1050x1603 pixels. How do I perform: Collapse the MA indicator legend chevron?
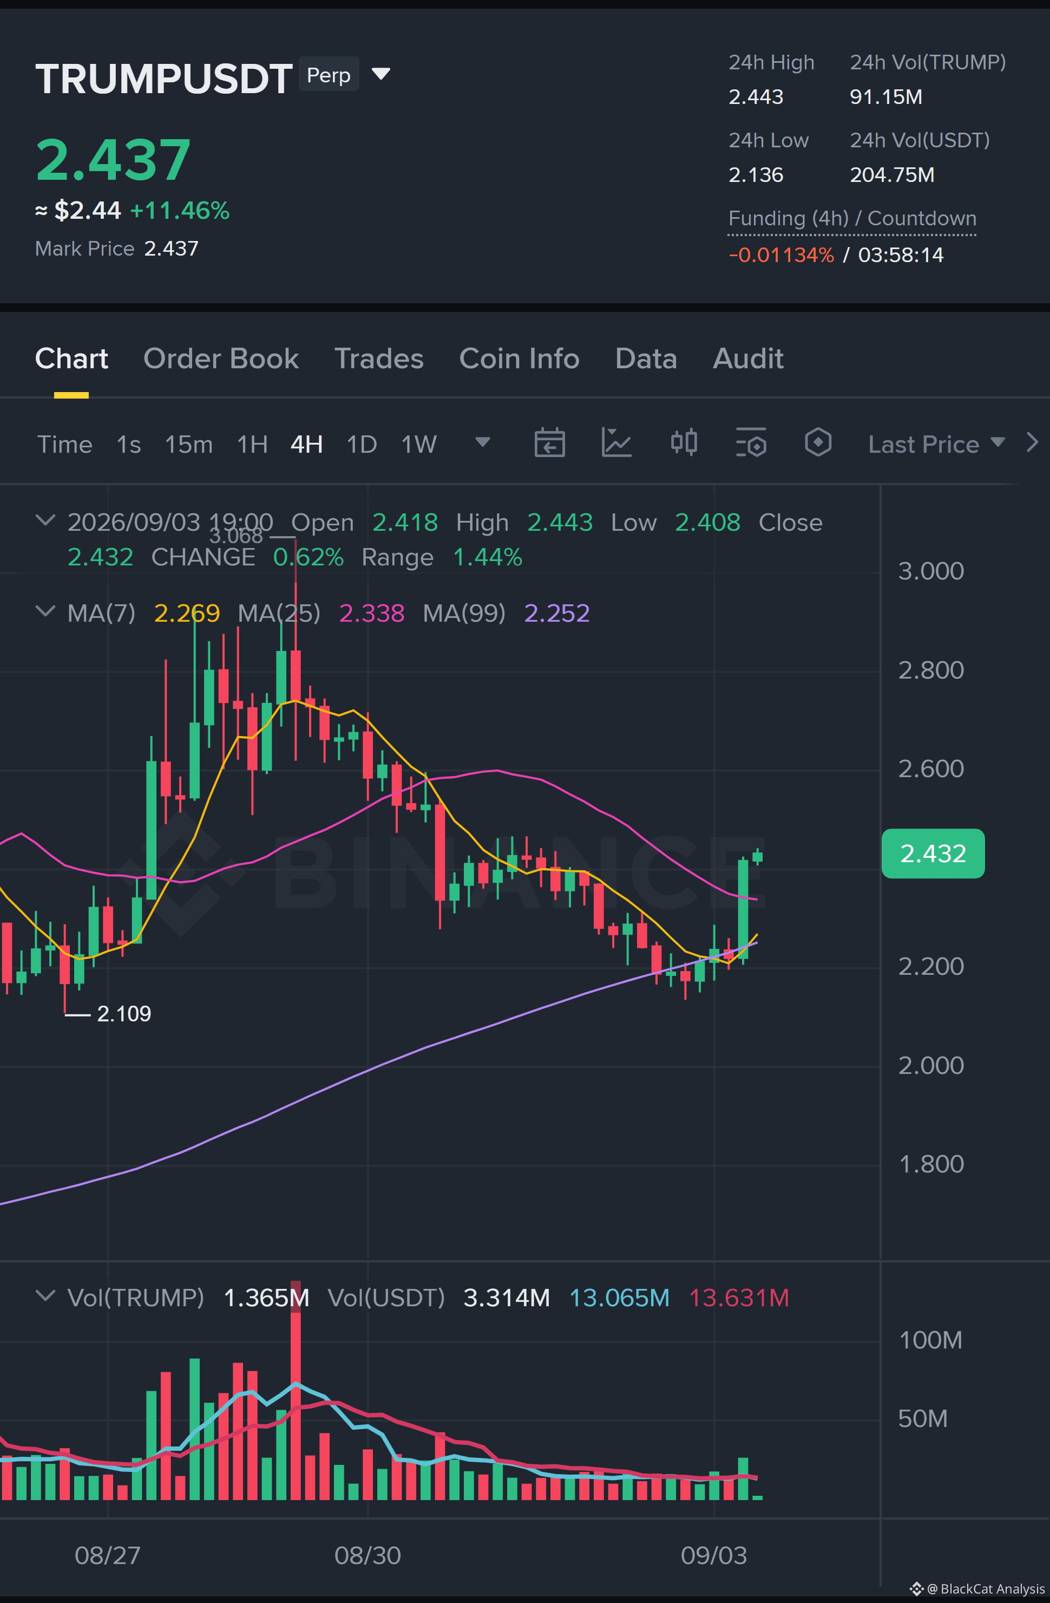point(45,611)
